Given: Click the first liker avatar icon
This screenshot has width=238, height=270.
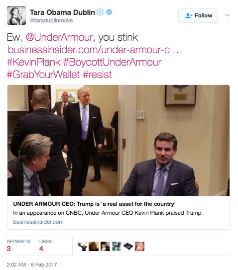Looking at the screenshot, I should coord(82,247).
